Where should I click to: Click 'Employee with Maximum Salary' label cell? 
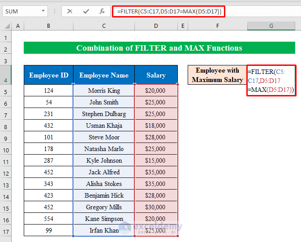click(x=217, y=75)
